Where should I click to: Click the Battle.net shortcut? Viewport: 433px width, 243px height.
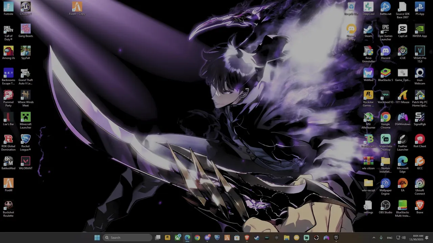[386, 9]
